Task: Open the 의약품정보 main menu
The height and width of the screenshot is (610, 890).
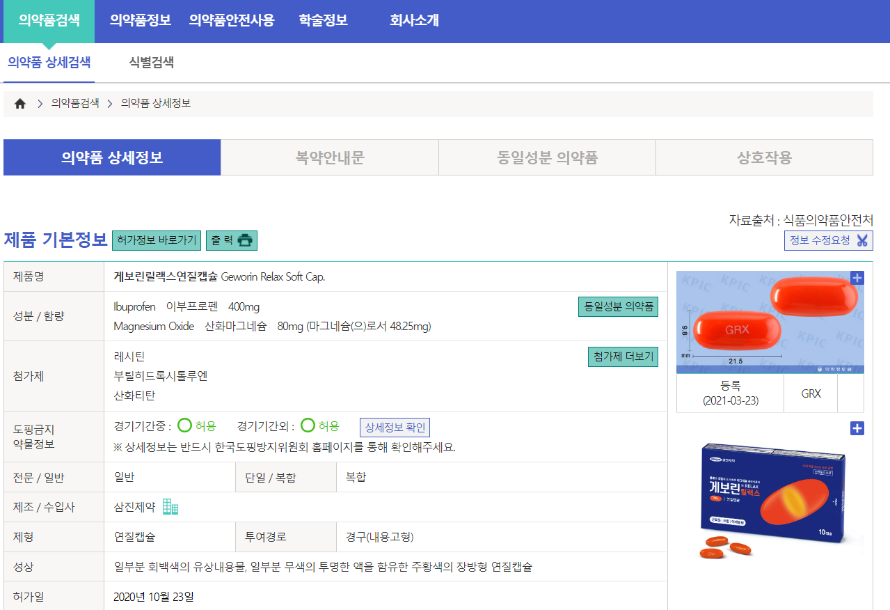Action: tap(141, 20)
